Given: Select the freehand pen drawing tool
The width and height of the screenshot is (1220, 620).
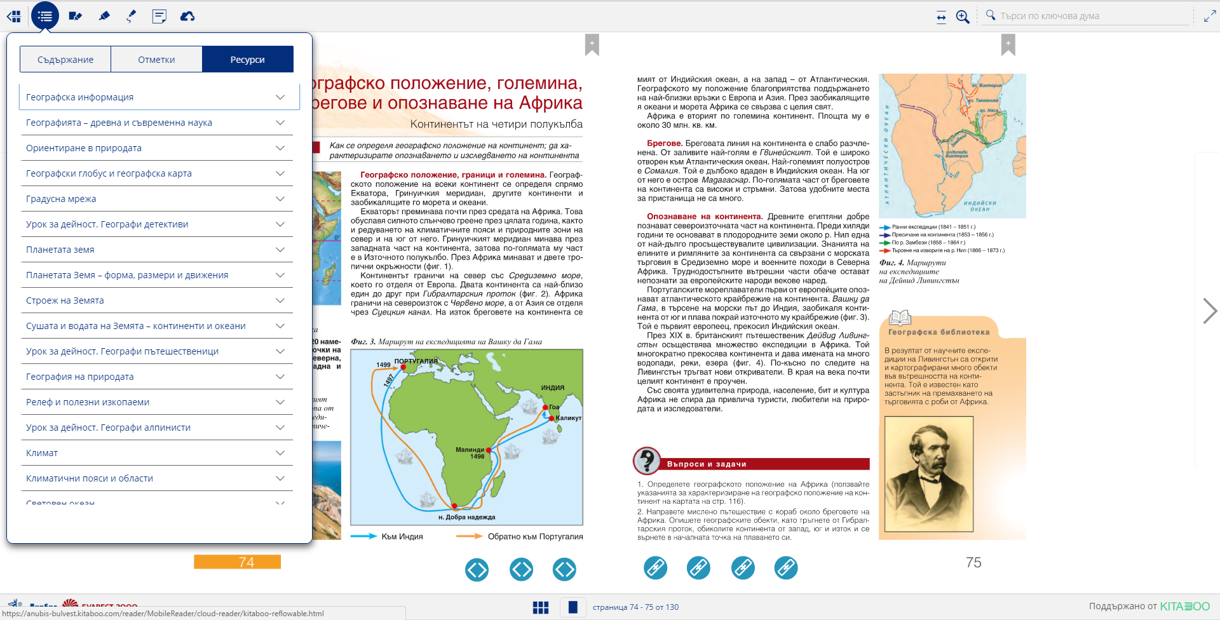Looking at the screenshot, I should tap(132, 17).
